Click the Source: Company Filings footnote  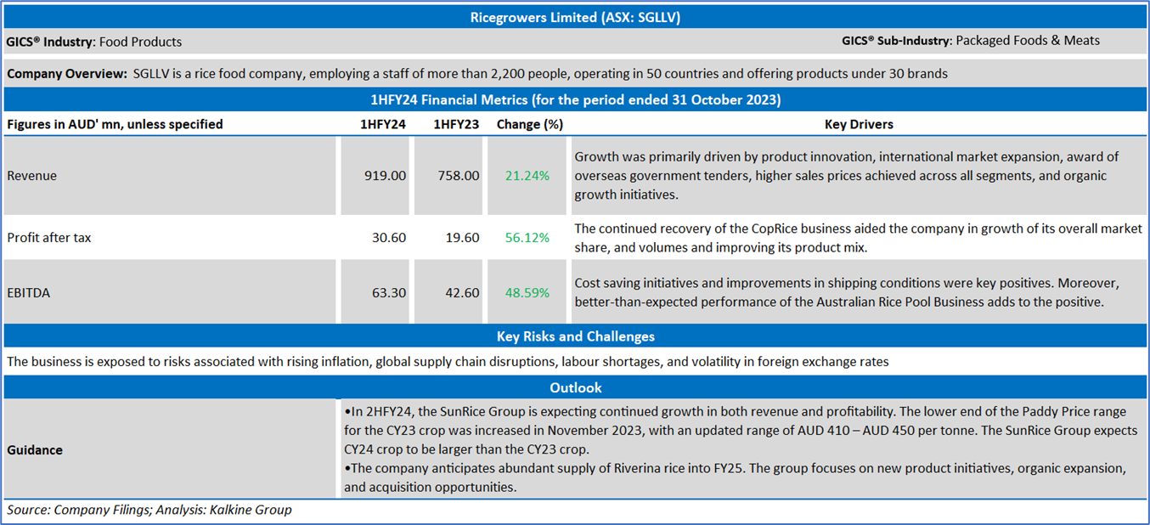pos(149,511)
